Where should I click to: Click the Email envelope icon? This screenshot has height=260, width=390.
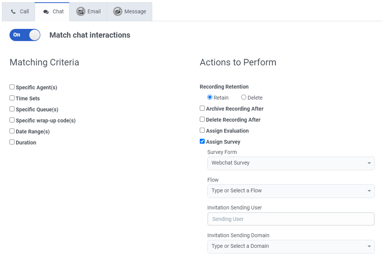tap(81, 11)
